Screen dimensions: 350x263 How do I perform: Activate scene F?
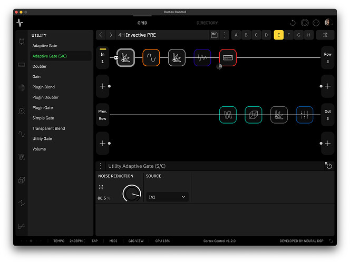coord(289,35)
